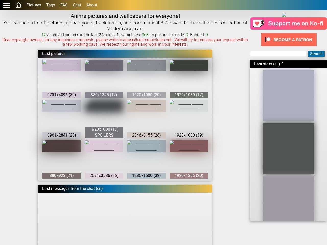Open the Pictures menu item

(34, 5)
